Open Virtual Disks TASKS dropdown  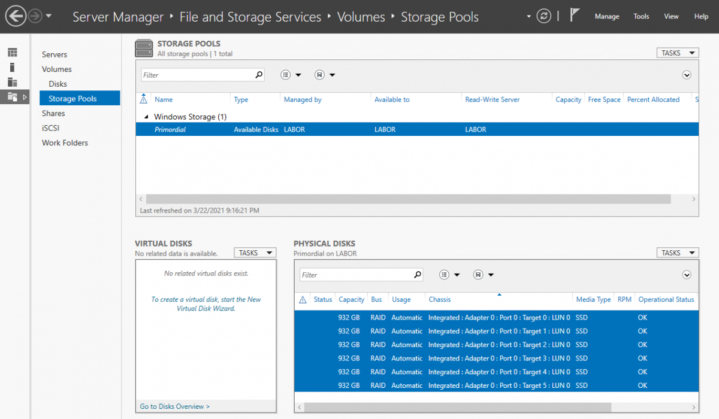click(x=255, y=253)
